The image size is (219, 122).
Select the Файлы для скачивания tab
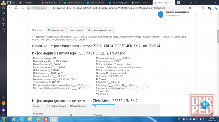[100, 30]
